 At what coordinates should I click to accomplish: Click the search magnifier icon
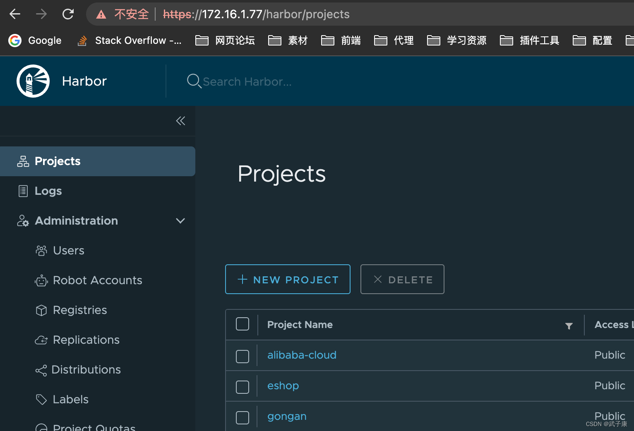tap(194, 81)
